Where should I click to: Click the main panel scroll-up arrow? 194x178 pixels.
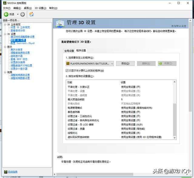(x=190, y=20)
